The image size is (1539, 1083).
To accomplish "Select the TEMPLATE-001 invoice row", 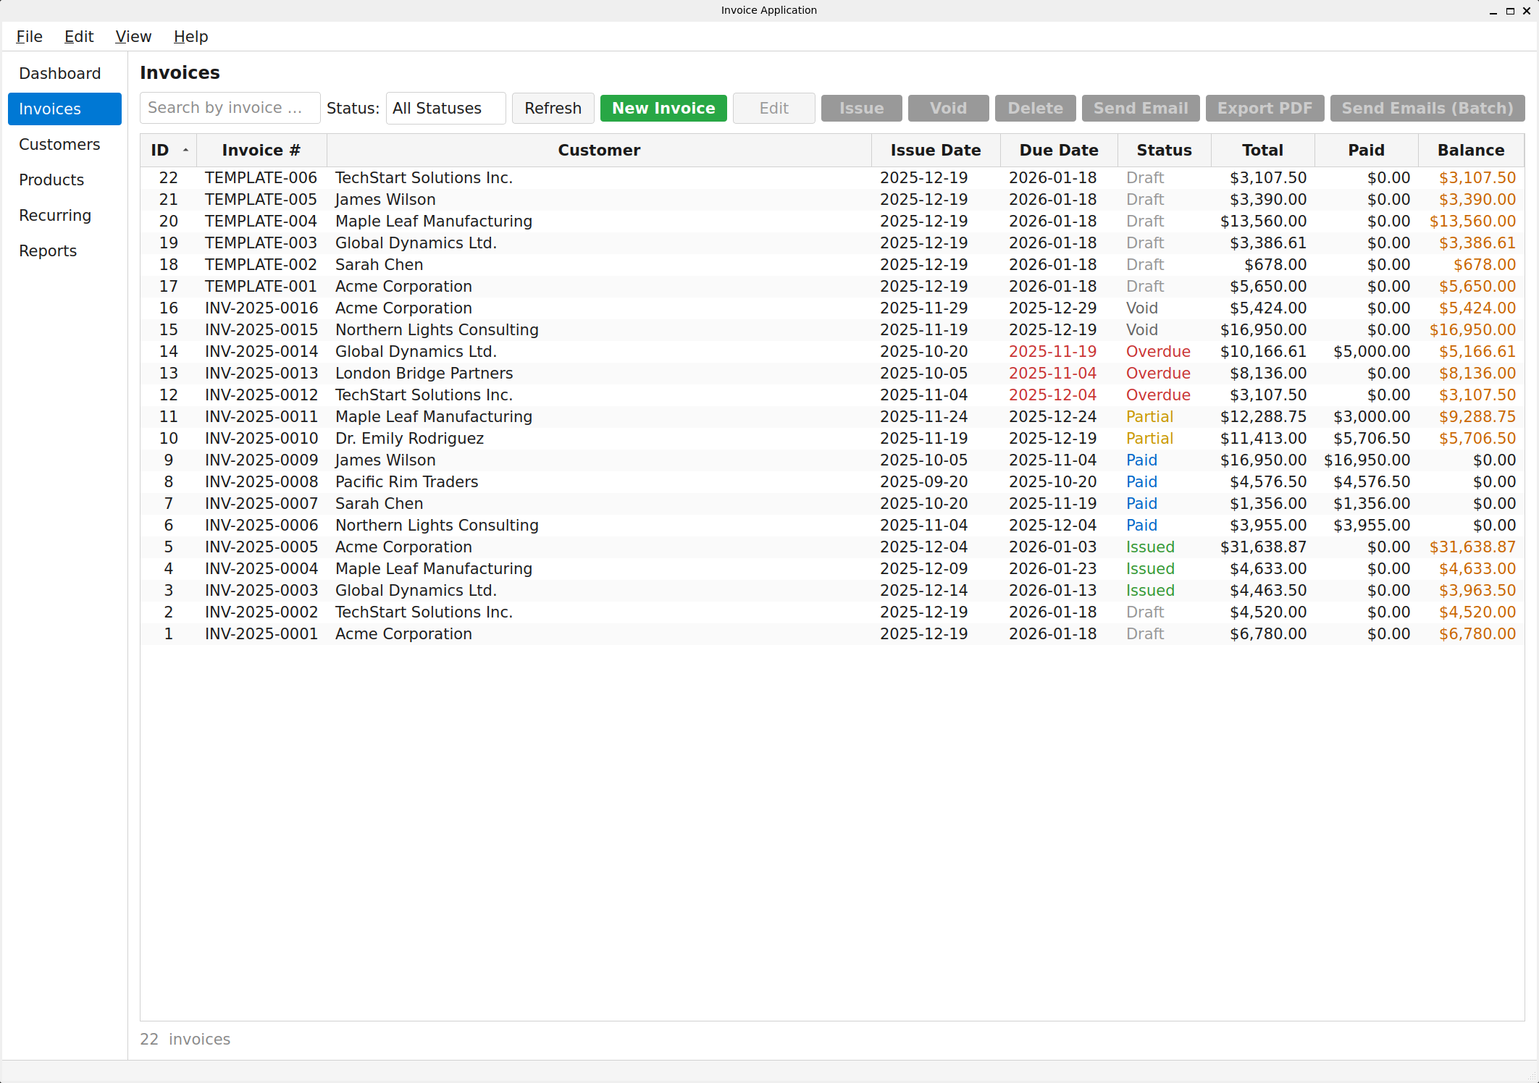I will pos(507,286).
